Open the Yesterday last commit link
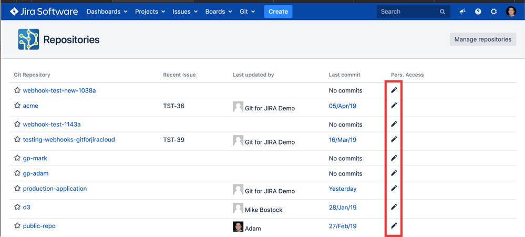 click(x=343, y=189)
